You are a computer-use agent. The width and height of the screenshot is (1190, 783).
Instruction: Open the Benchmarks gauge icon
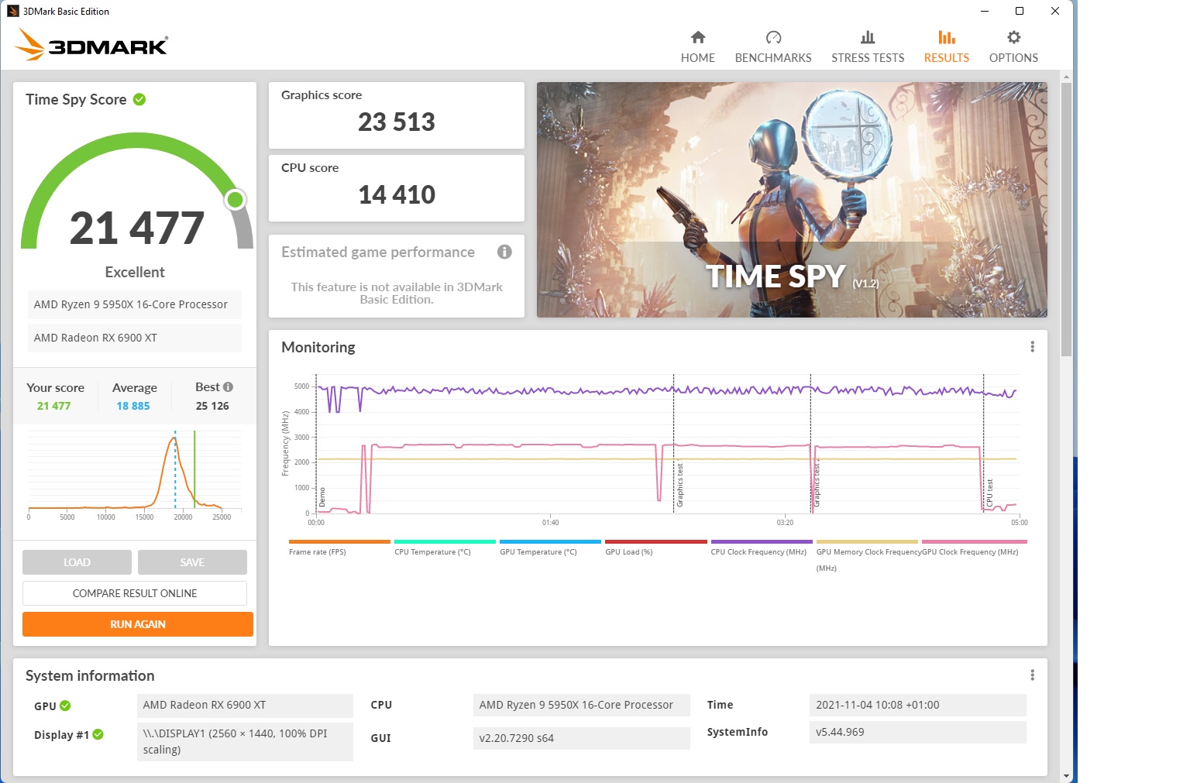pyautogui.click(x=773, y=37)
